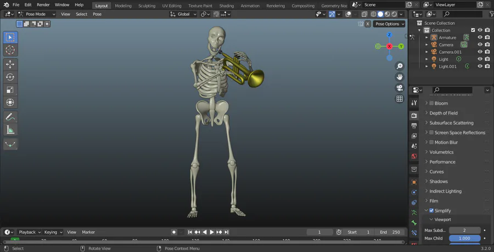Click the outliner search field

coord(463,14)
